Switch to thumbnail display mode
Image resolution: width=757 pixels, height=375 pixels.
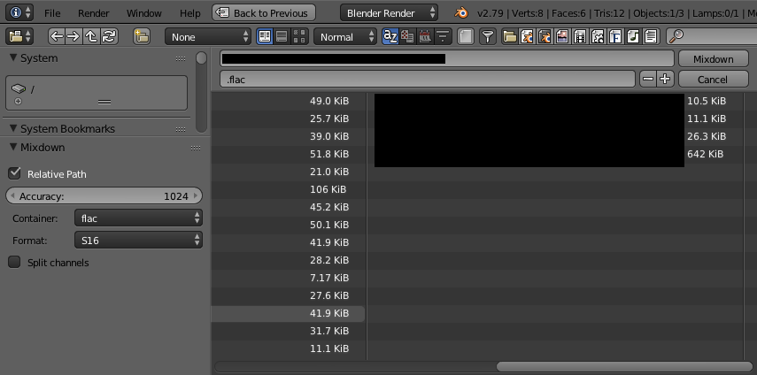coord(299,36)
